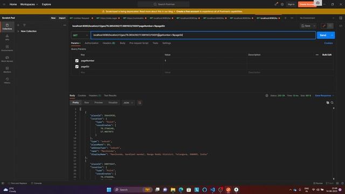Click Create a free account banner link
The height and width of the screenshot is (194, 345).
point(188,11)
